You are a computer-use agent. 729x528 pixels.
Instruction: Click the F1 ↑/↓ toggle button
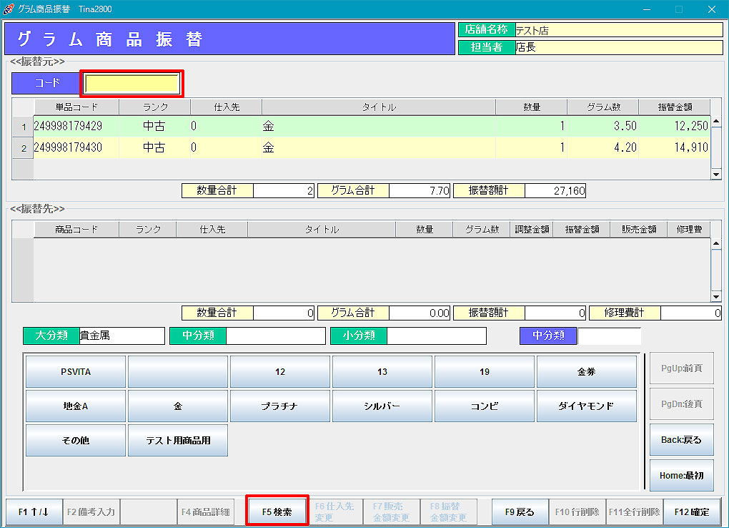point(34,512)
